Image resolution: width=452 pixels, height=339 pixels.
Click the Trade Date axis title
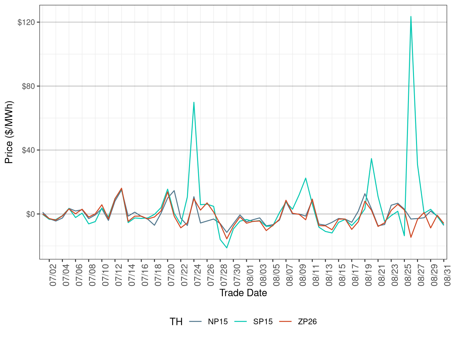tap(243, 293)
